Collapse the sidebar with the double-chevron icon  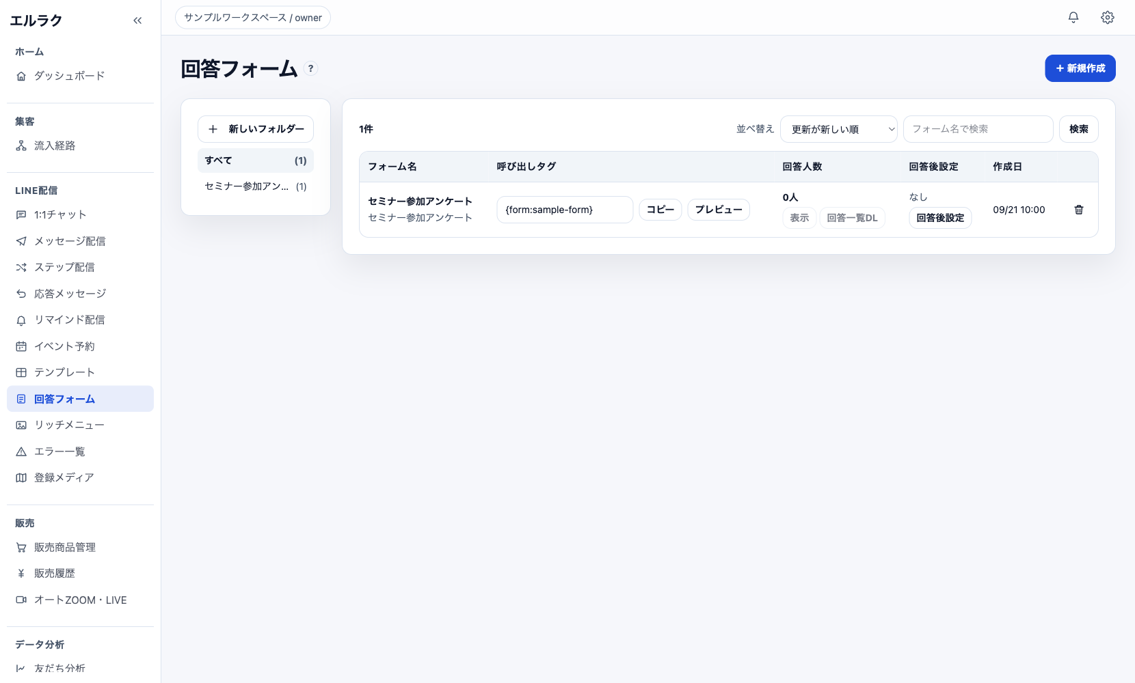point(137,20)
